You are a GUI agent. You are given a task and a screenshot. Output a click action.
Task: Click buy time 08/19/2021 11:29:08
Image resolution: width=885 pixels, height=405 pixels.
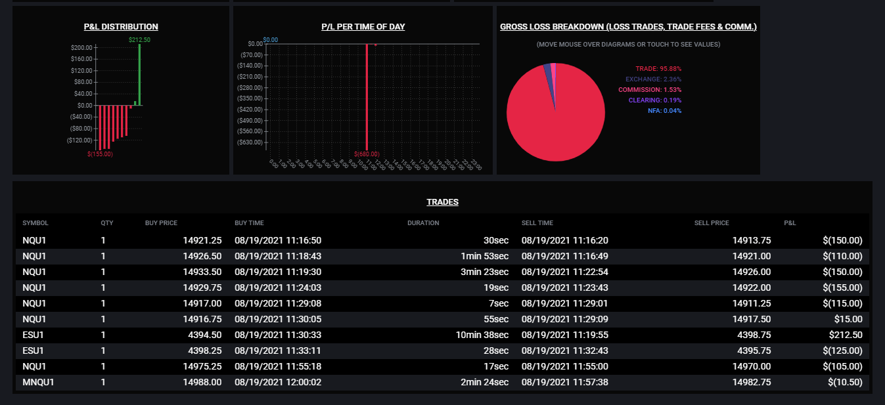click(278, 303)
